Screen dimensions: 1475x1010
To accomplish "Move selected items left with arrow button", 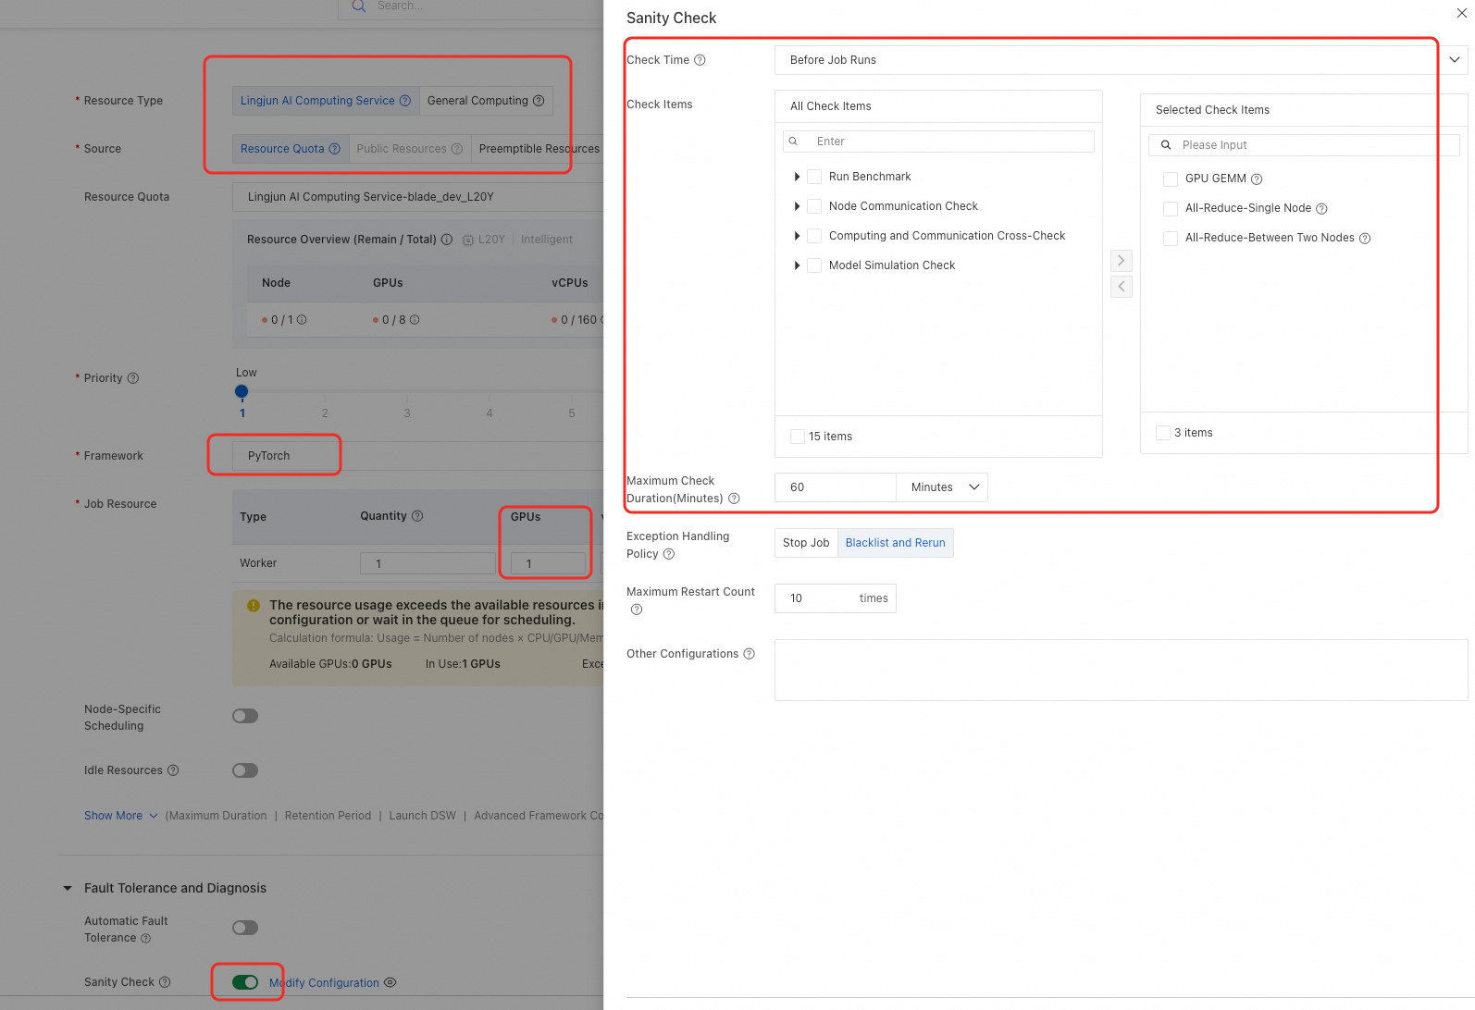I will pos(1122,287).
